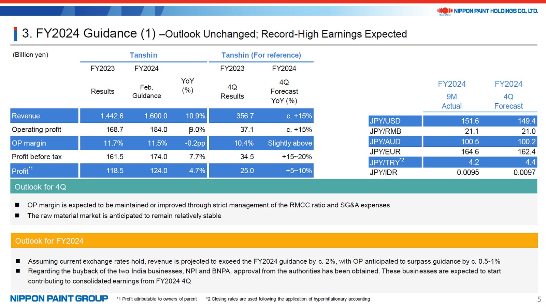Click the 'Outlook for FY2024' orange banner

pos(274,240)
